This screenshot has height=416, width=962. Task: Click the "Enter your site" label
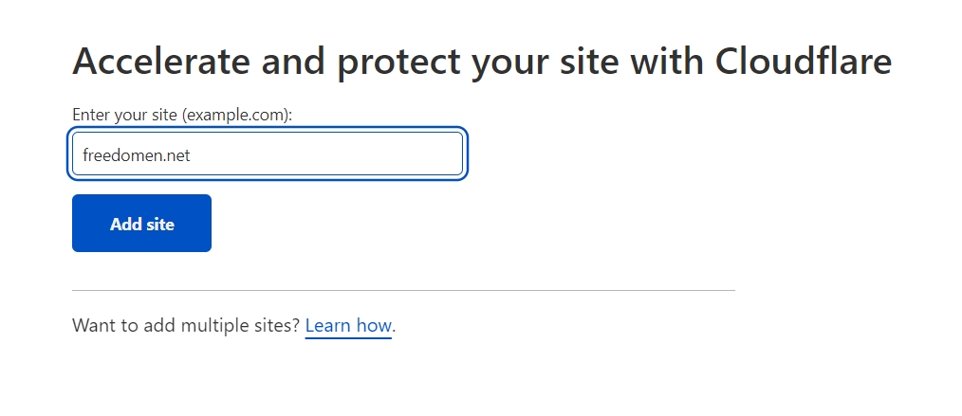(x=125, y=115)
